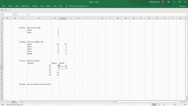Click the horizontal scrollbar right arrow
The width and height of the screenshot is (188, 106).
coord(185,102)
